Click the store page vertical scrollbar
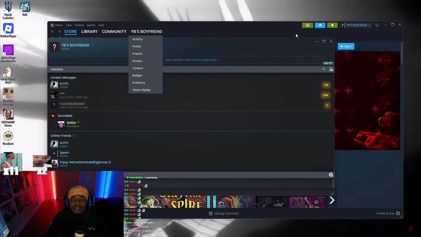The width and height of the screenshot is (421, 237). 401,53
